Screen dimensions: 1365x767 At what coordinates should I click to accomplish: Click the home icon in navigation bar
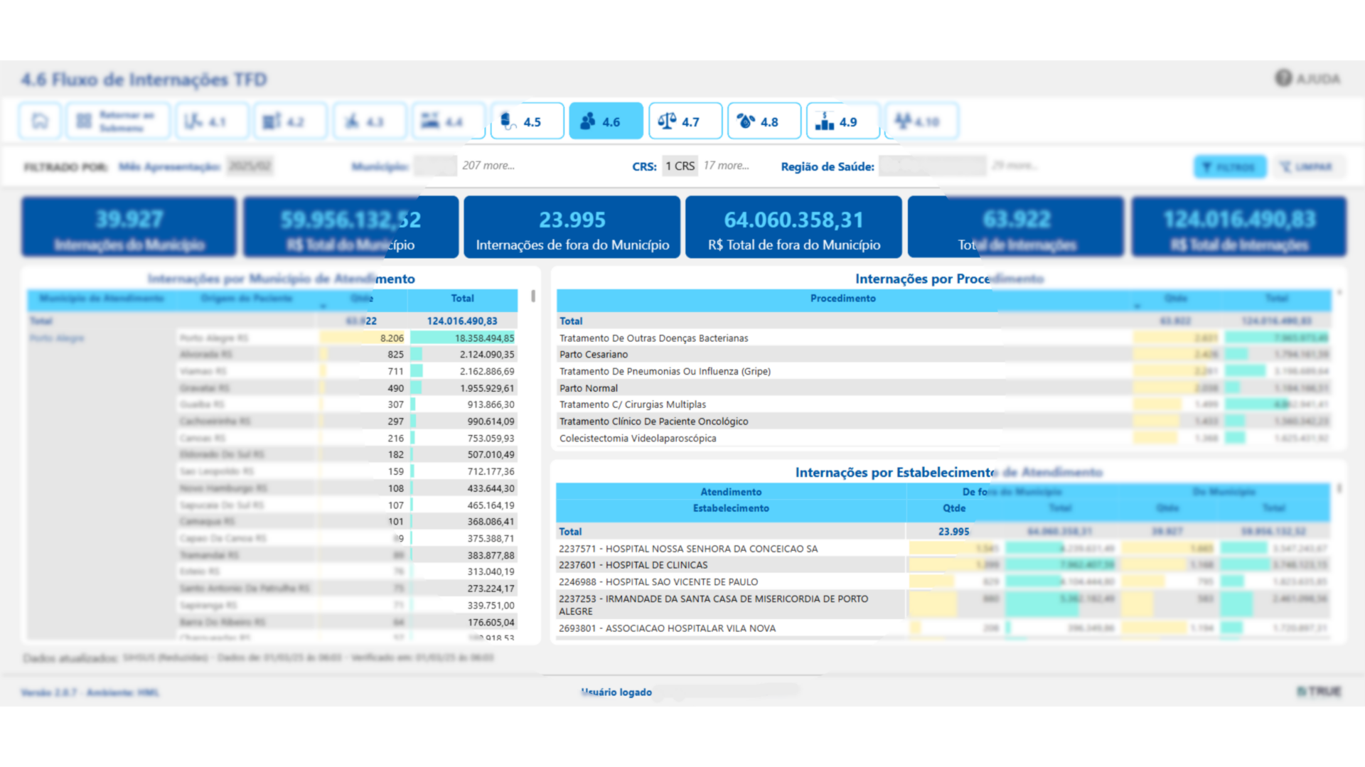click(40, 122)
